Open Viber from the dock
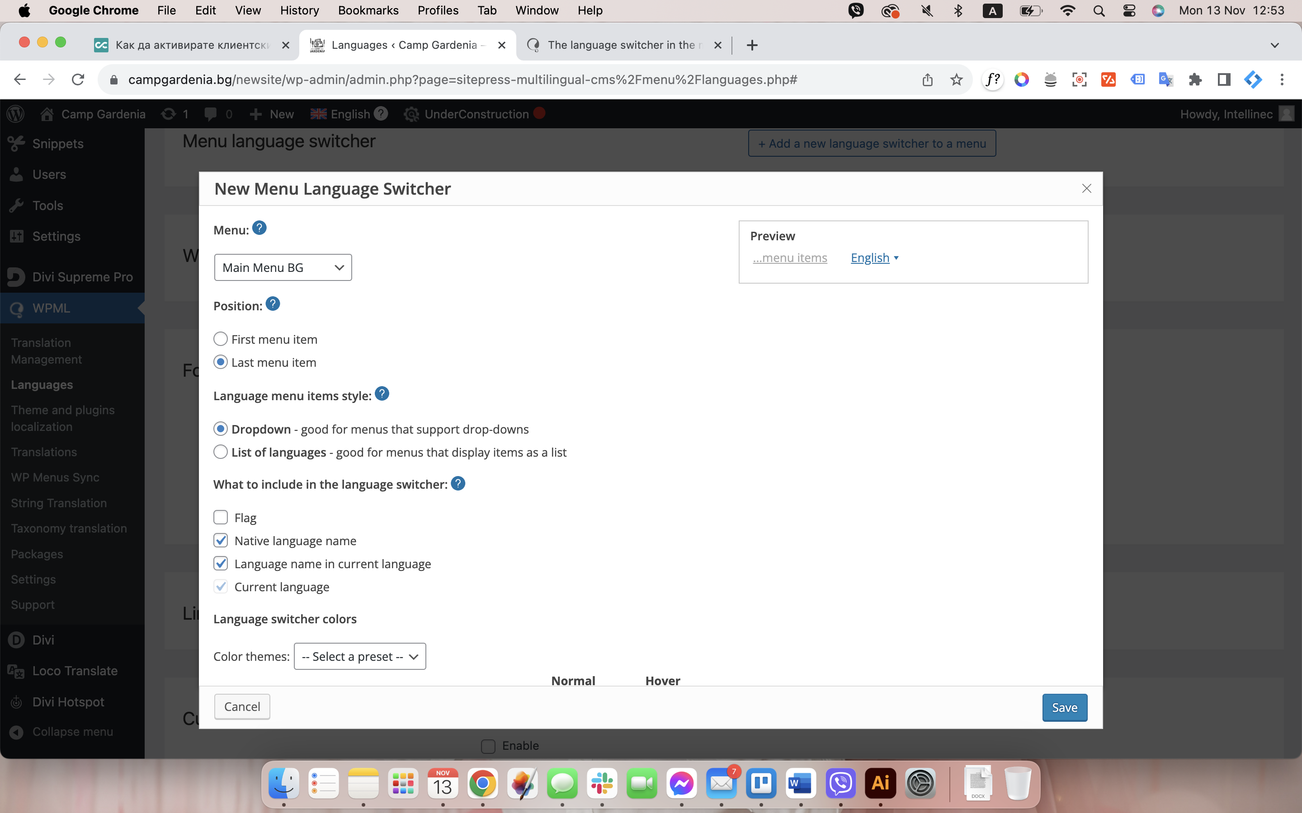 pos(840,784)
